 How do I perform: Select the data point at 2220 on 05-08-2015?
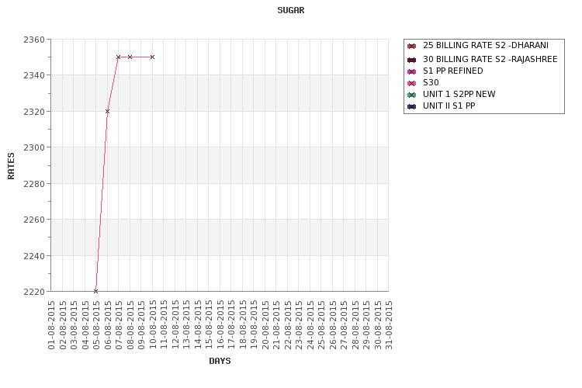(95, 292)
